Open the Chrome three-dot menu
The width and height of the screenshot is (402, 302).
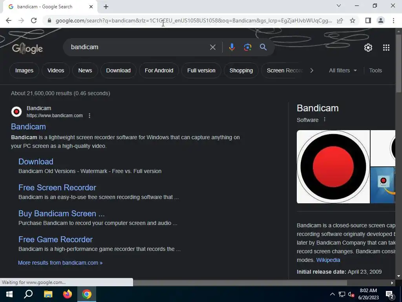[393, 20]
